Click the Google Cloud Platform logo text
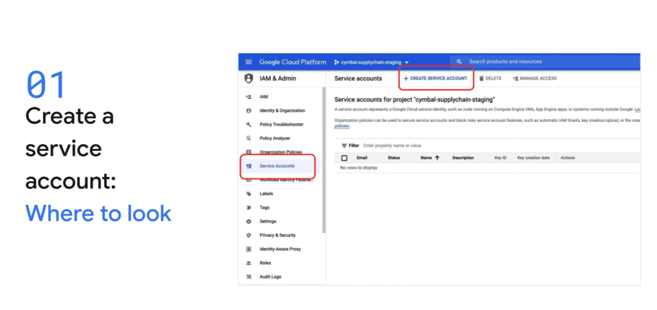Screen dimensions: 657x310 [x=292, y=62]
